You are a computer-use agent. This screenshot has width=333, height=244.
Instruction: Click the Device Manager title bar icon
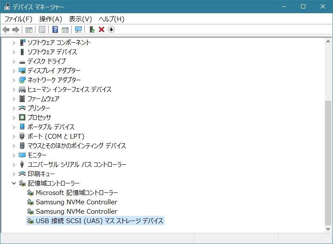[x=7, y=6]
